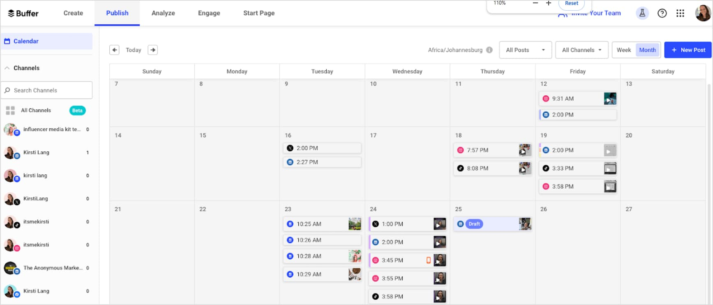Open the X post at 1:00 PM on 24th
This screenshot has width=713, height=305.
point(407,224)
